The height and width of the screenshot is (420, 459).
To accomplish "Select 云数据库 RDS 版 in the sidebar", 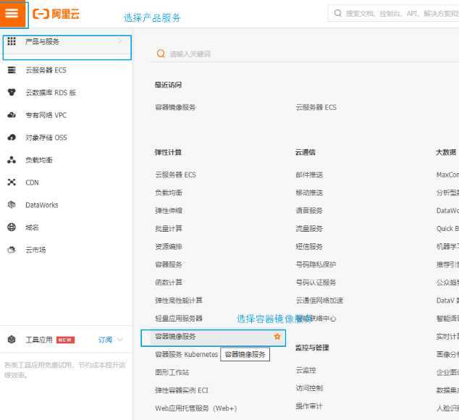I will tap(51, 93).
